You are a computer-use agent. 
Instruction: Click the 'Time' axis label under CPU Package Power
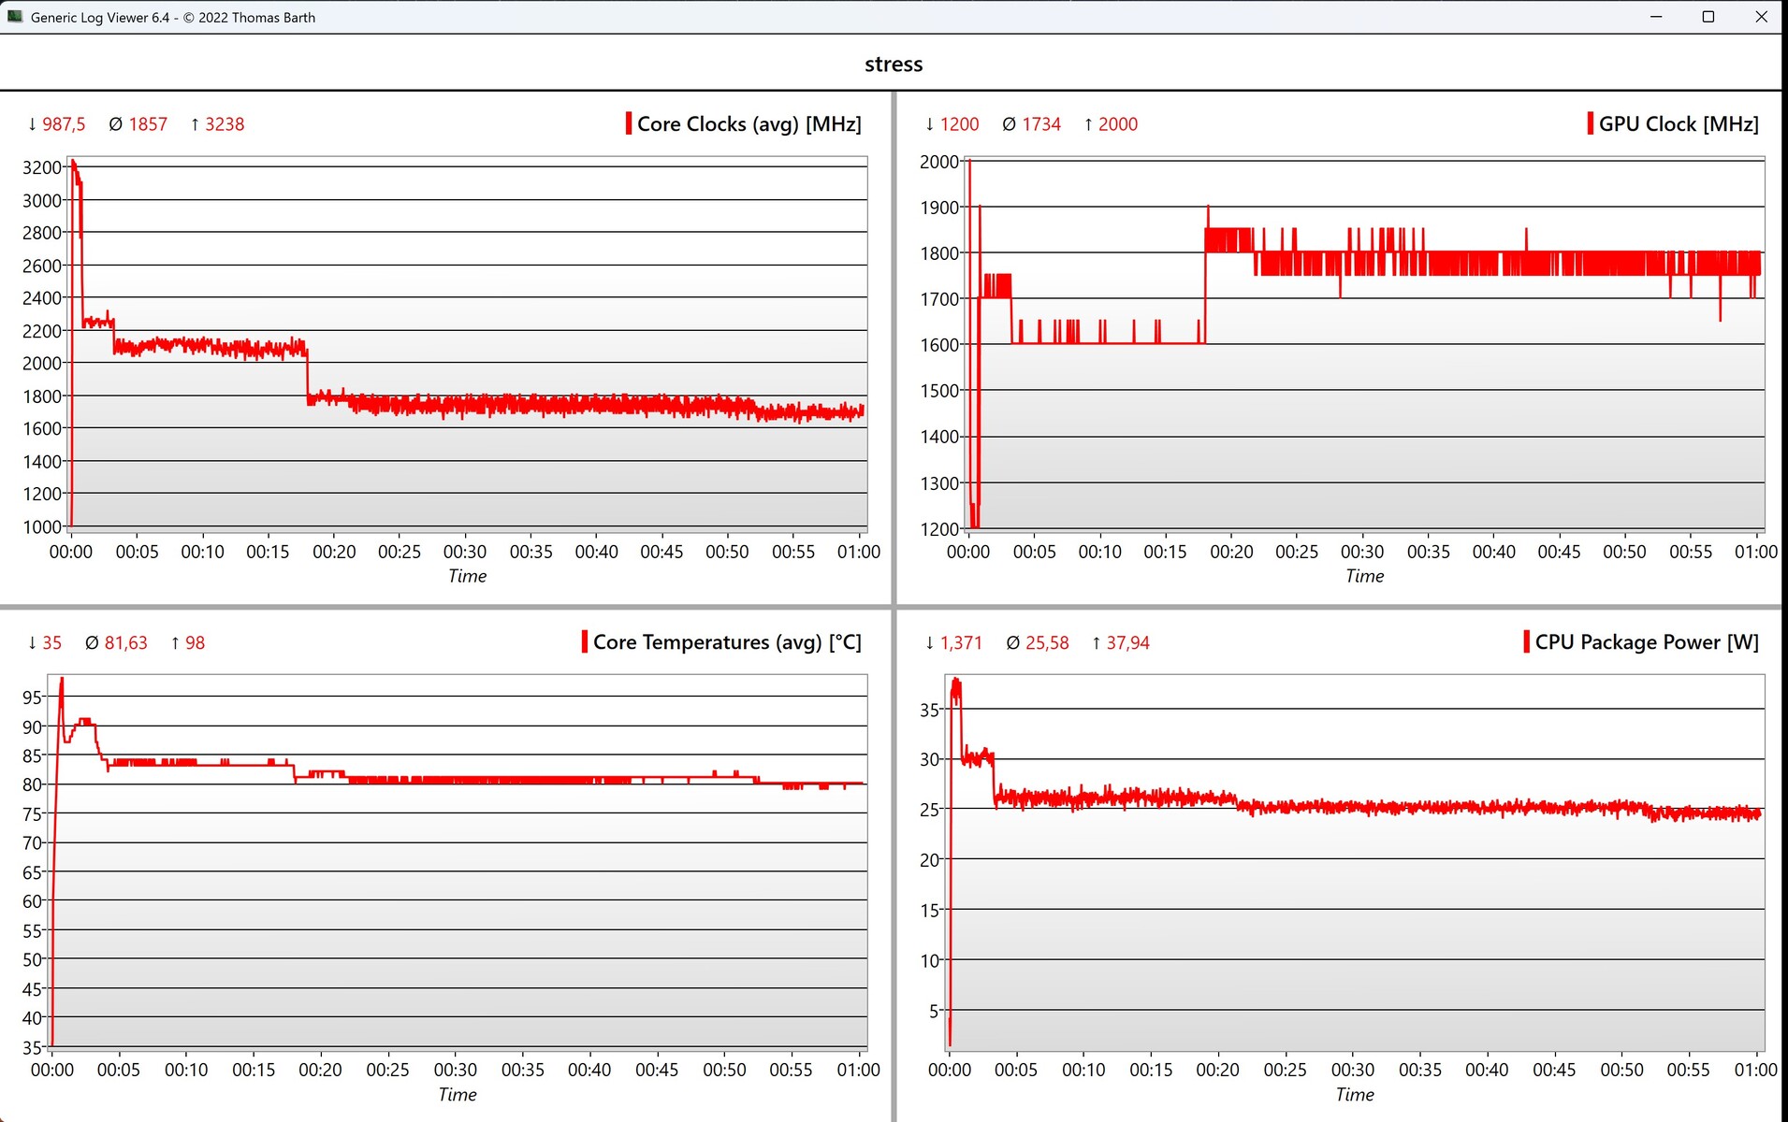coord(1355,1094)
